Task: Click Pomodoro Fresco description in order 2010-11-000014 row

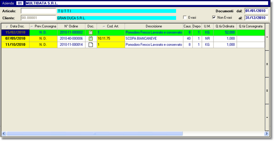Action: point(154,45)
